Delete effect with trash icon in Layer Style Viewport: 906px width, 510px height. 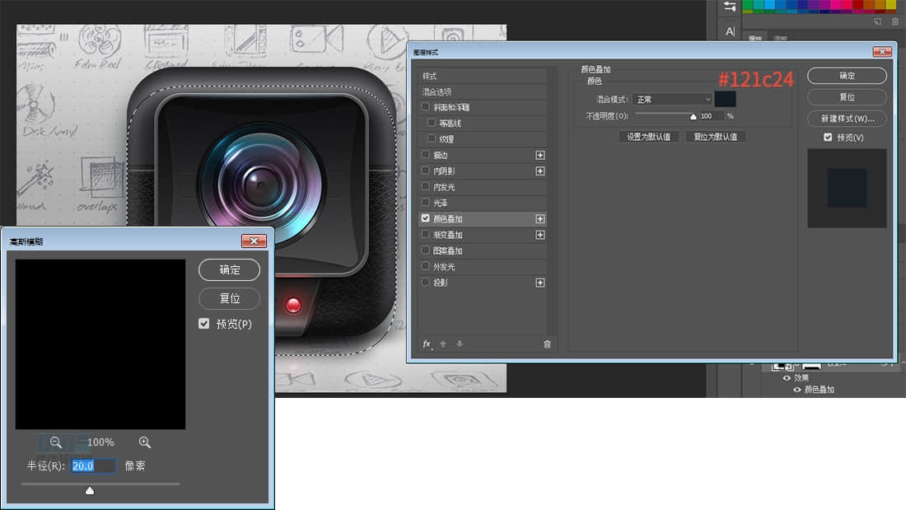click(x=547, y=344)
